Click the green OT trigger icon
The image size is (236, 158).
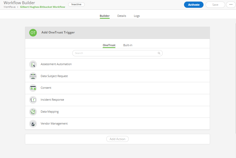point(33,32)
